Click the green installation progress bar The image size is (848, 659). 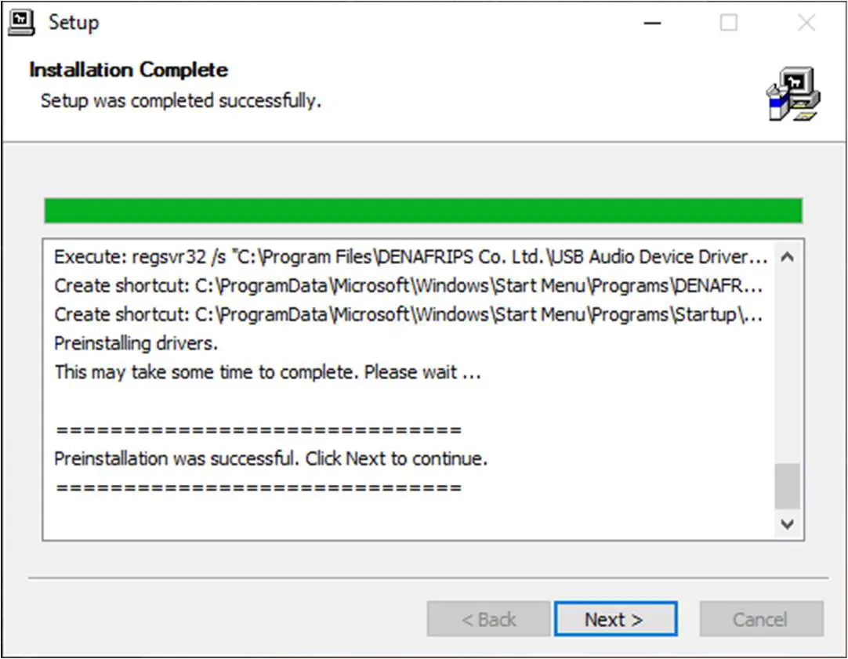(x=423, y=211)
